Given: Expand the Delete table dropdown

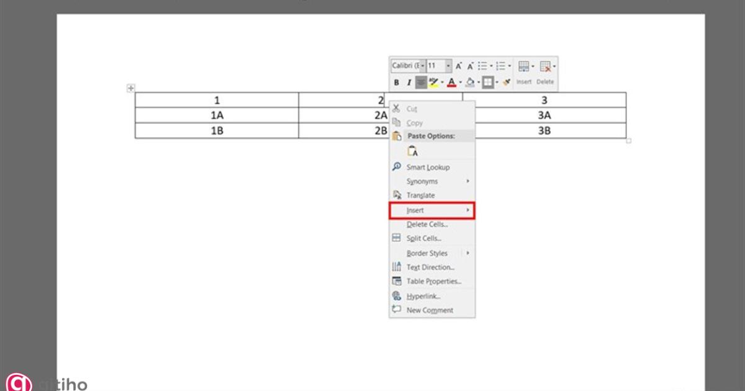Looking at the screenshot, I should (554, 66).
